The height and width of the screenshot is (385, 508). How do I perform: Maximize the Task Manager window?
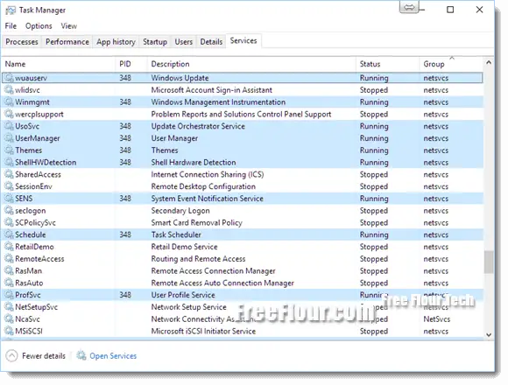(450, 10)
